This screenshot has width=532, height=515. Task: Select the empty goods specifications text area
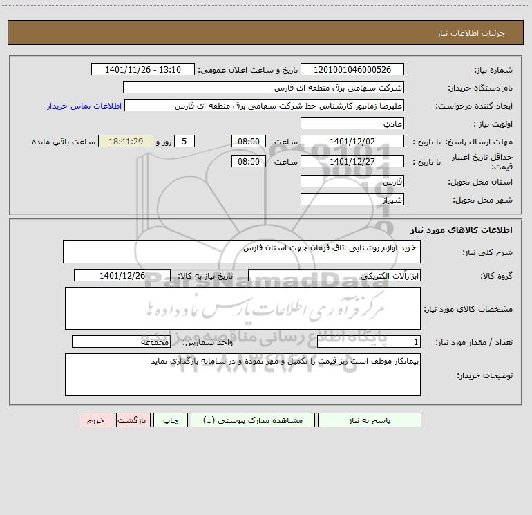click(243, 308)
